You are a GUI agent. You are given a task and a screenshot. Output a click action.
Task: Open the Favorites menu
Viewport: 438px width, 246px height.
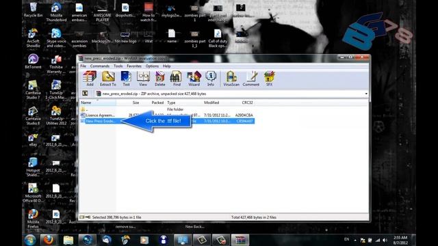[x=134, y=66]
